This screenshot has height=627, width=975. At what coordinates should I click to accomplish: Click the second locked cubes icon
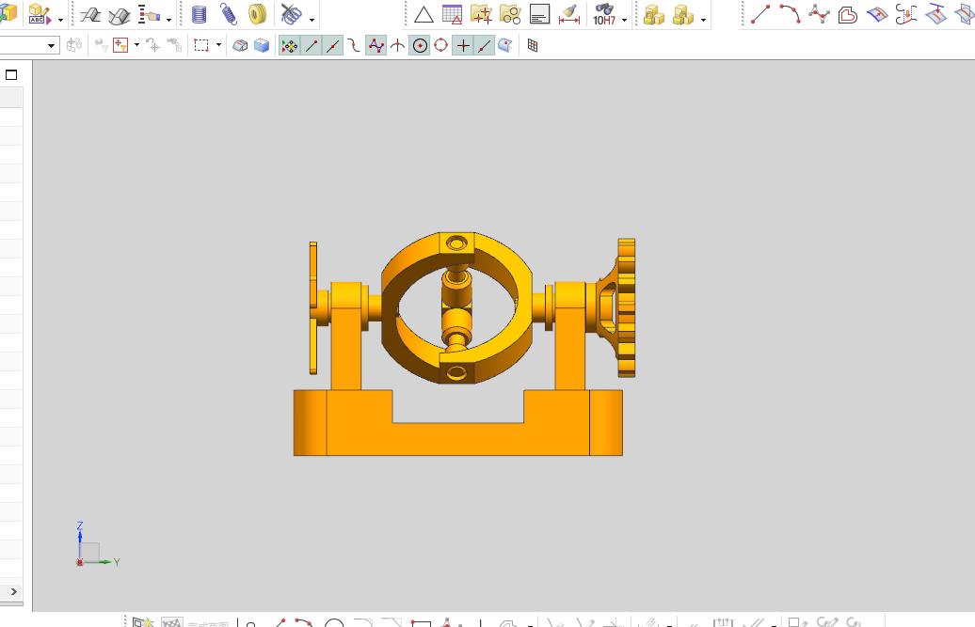tap(682, 15)
